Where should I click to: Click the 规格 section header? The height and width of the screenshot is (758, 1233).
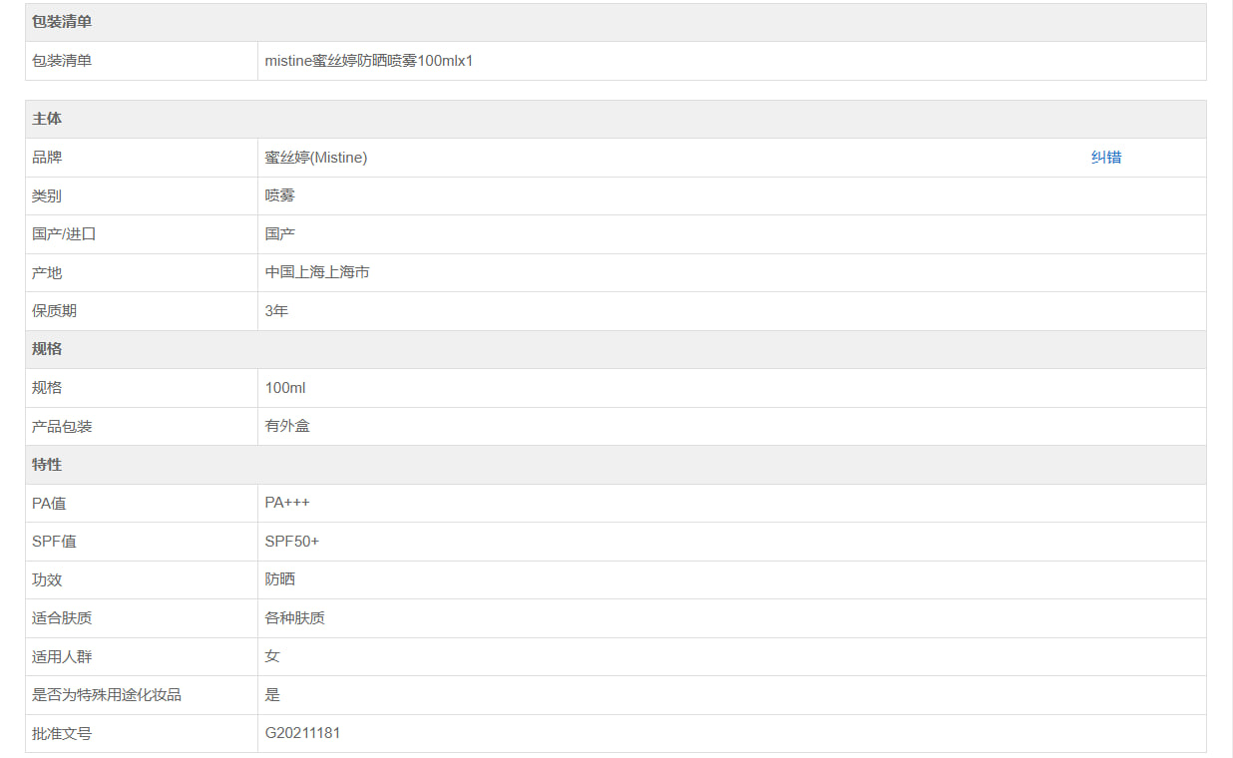[x=47, y=349]
